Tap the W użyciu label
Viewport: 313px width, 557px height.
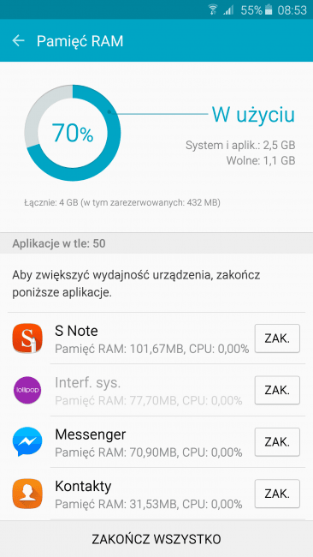(253, 114)
